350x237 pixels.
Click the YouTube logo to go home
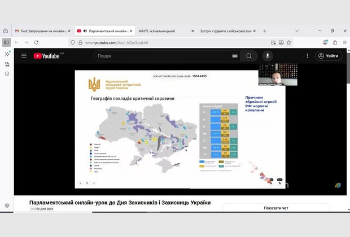click(47, 56)
